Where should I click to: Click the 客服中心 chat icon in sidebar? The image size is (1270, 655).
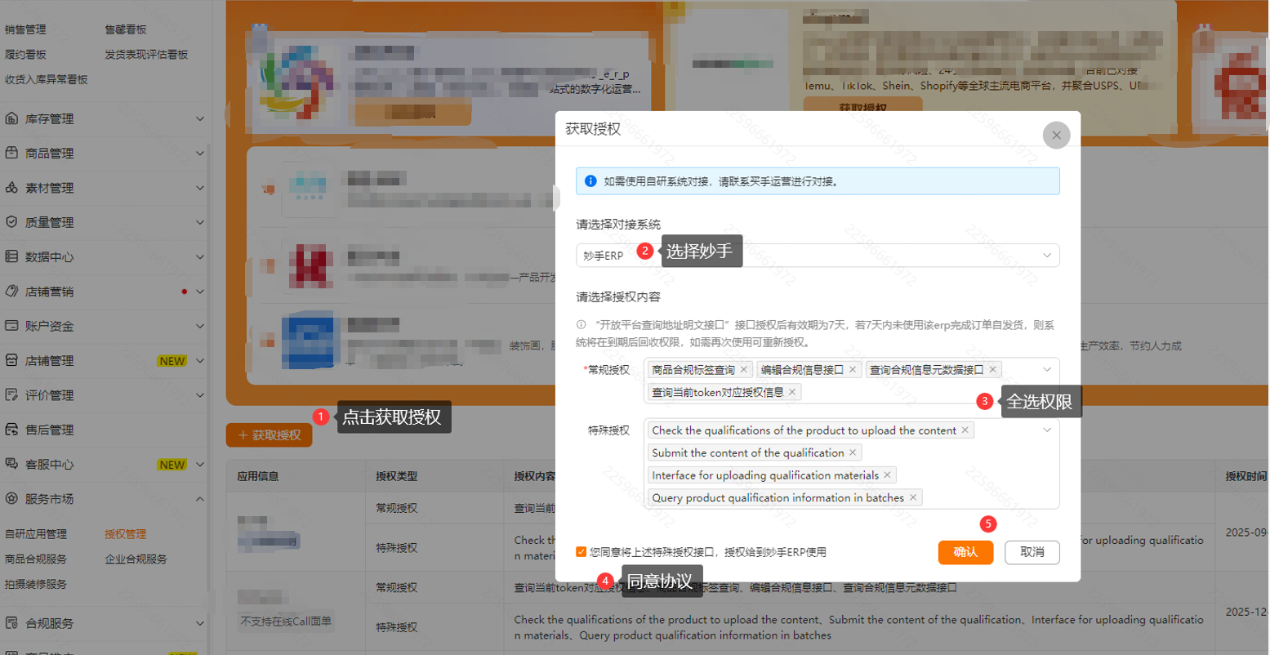[x=11, y=464]
